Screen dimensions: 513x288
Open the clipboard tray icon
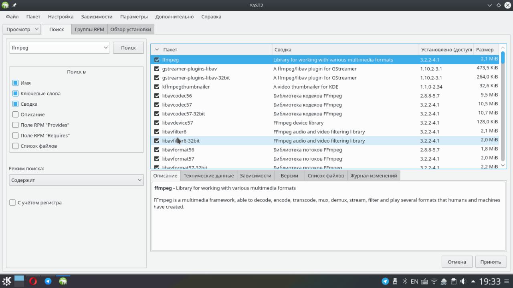point(453,281)
